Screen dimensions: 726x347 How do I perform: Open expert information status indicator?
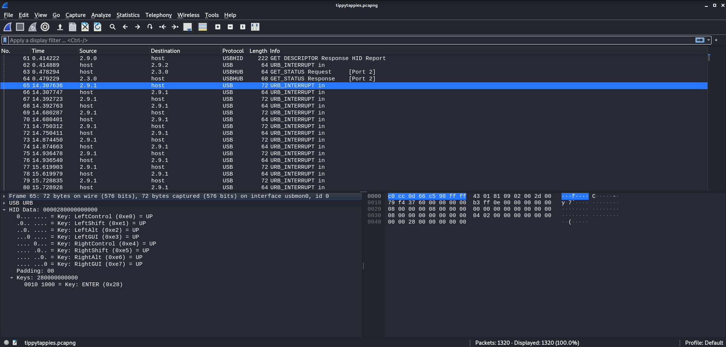click(x=6, y=343)
